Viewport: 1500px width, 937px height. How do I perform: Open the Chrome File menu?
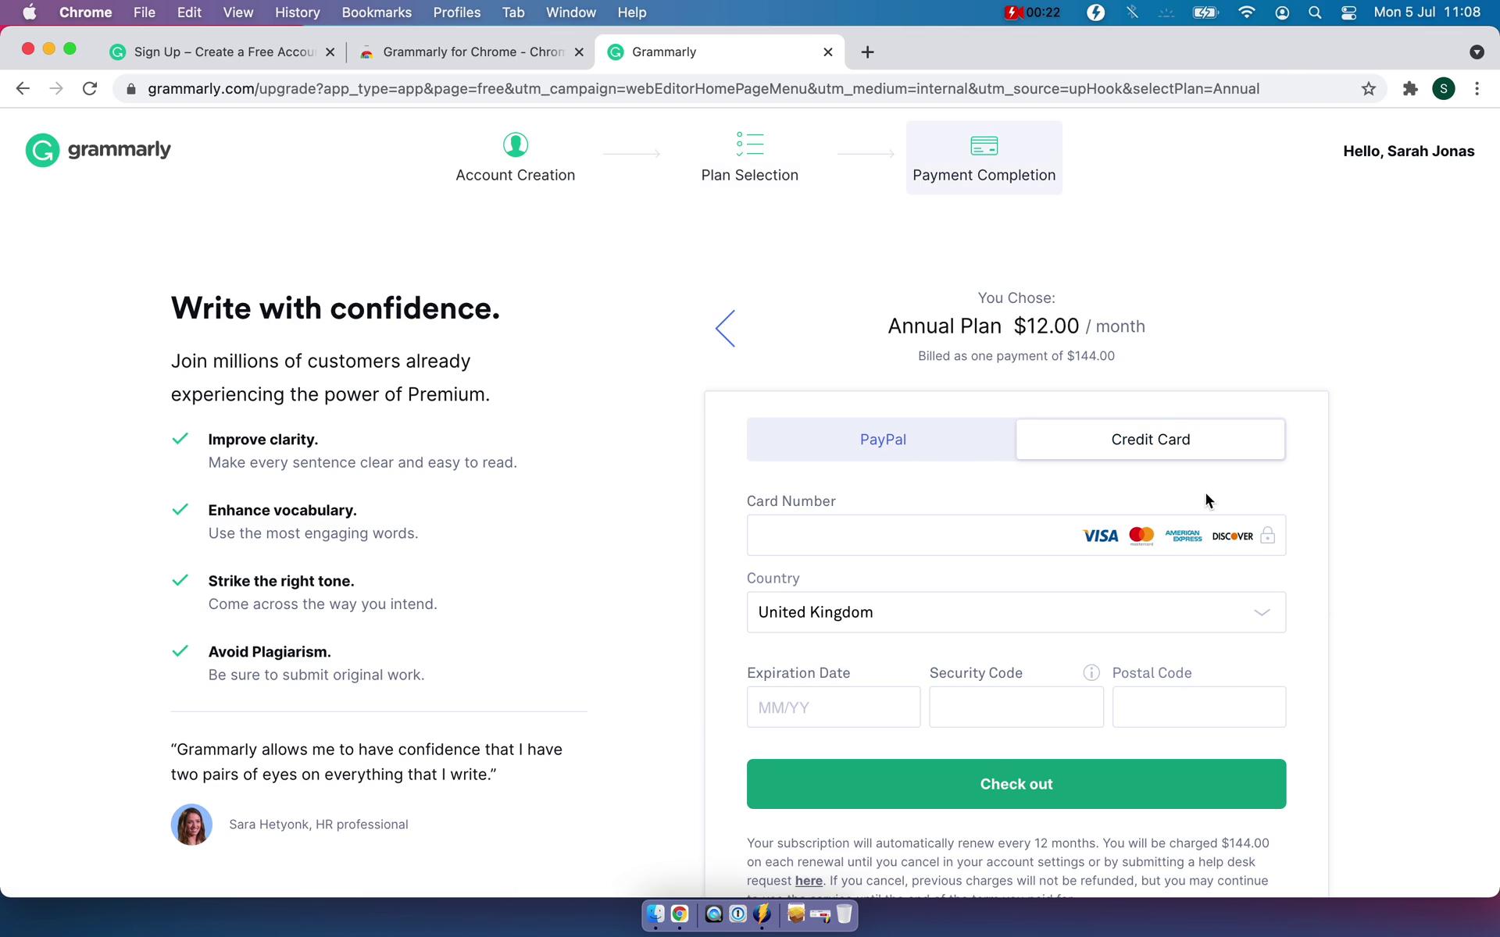[x=144, y=12]
